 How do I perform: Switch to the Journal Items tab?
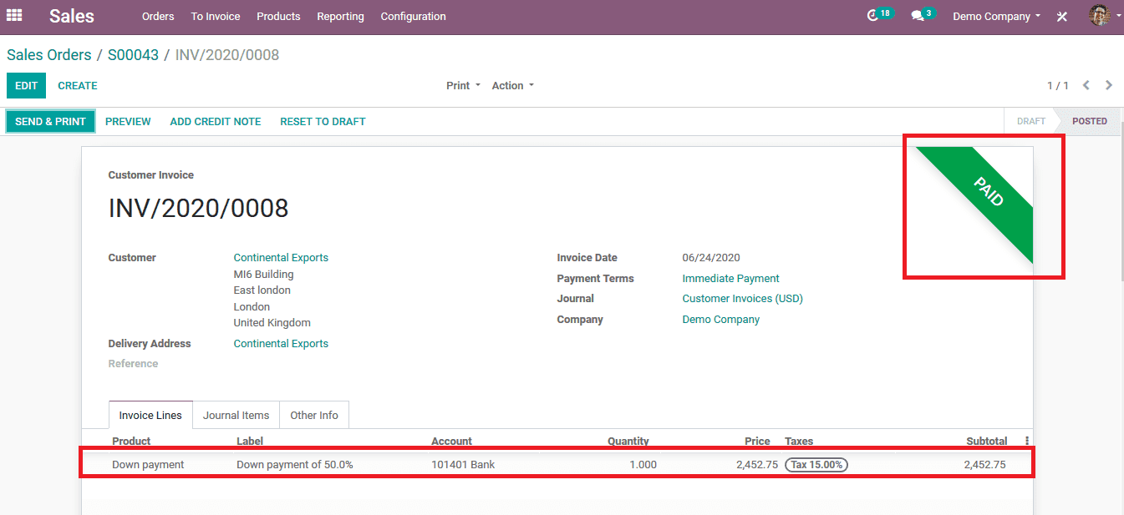coord(236,415)
